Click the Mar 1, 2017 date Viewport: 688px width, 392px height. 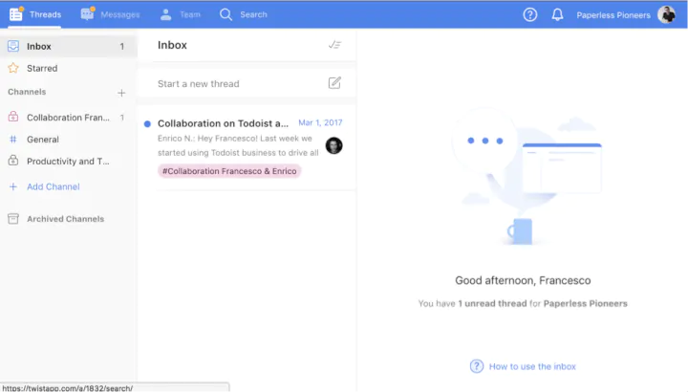[x=320, y=122]
